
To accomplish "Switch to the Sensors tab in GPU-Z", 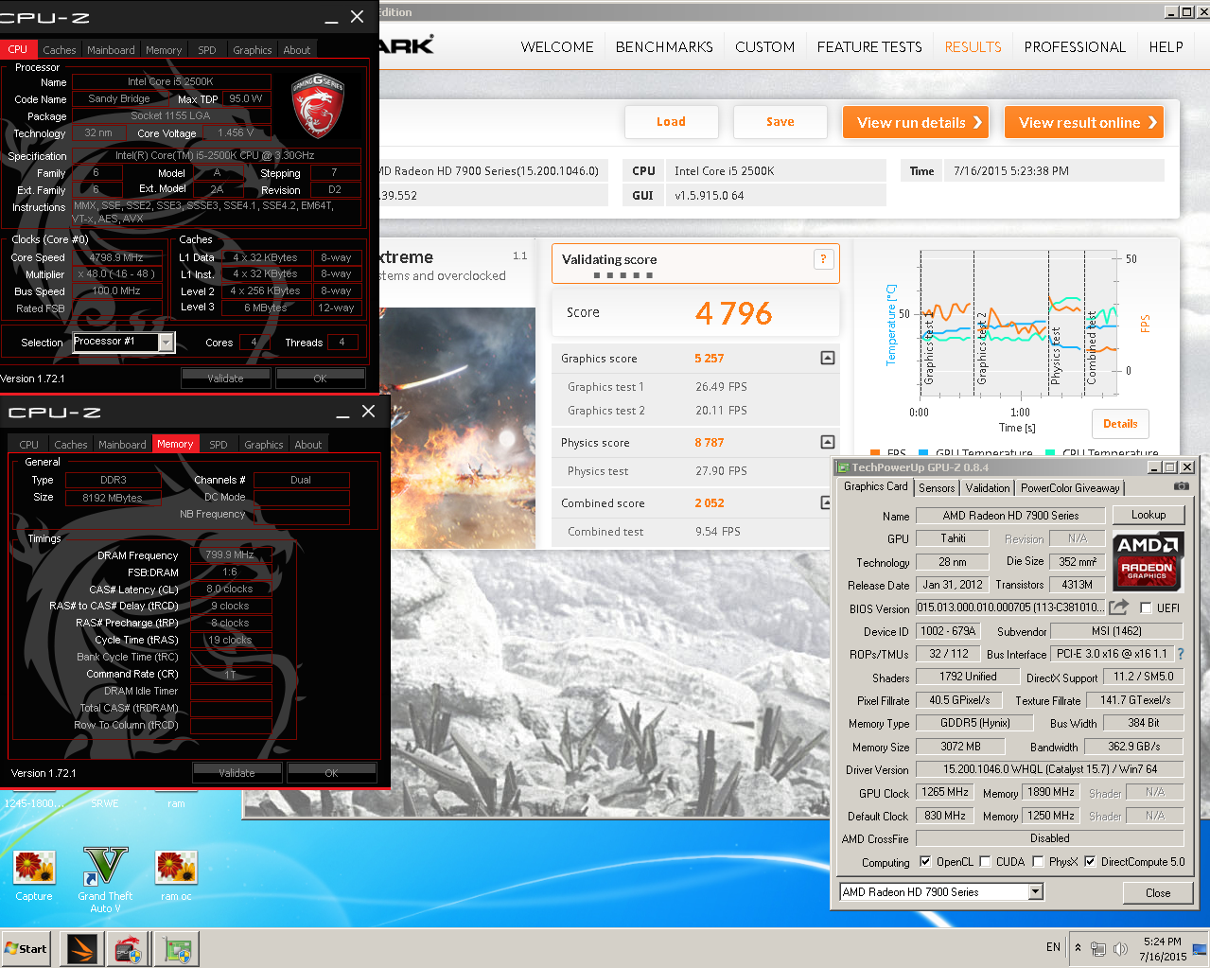I will (x=937, y=488).
